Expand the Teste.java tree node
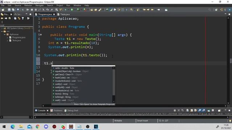 [x=7, y=40]
